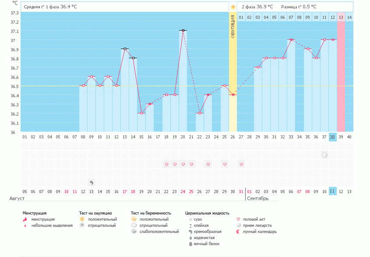The image size is (370, 257).
Task: Click the lunar calendar crescent legend icon
Action: 238,232
